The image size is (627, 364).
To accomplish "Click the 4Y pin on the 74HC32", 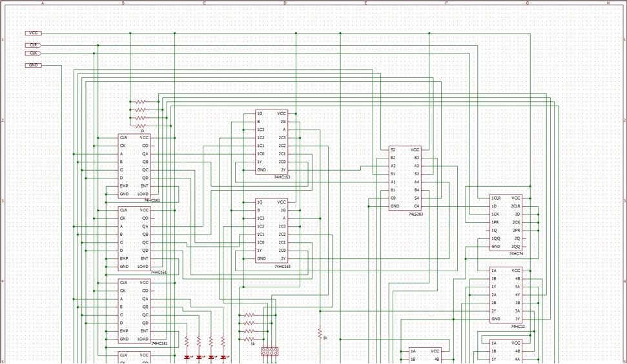I will click(x=517, y=295).
